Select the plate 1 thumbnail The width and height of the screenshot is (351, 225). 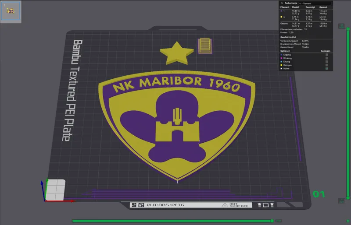[11, 12]
